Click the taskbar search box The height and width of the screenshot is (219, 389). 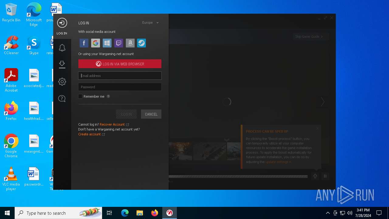[59, 213]
